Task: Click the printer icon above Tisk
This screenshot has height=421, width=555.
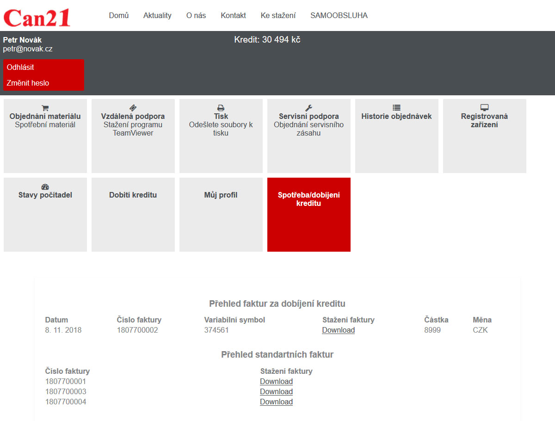Action: point(221,108)
